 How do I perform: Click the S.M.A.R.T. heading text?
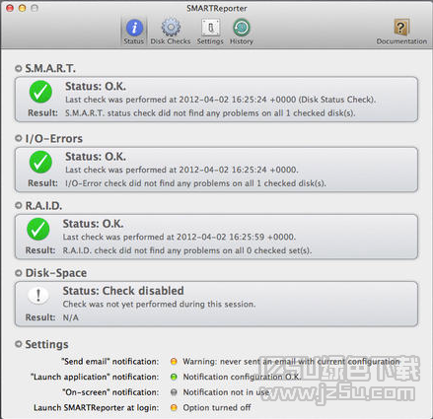[x=50, y=69]
